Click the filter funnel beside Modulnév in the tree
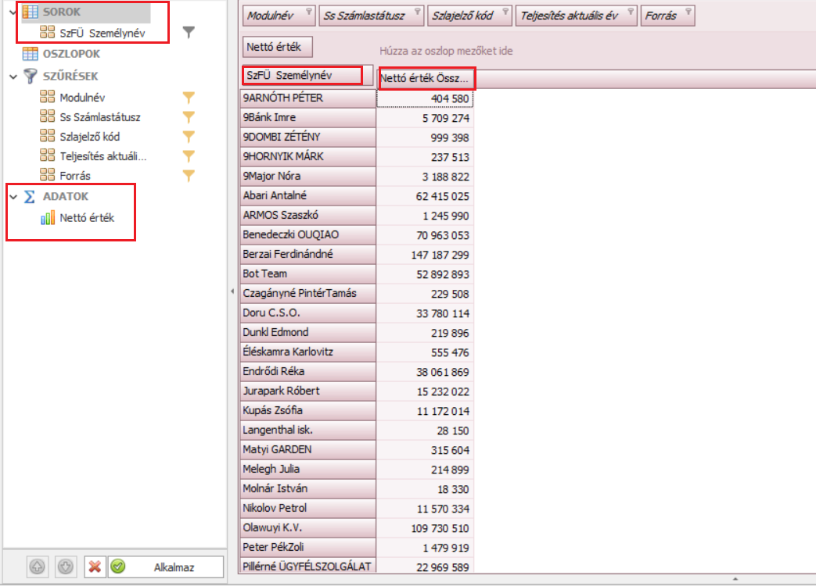816x586 pixels. pyautogui.click(x=188, y=98)
